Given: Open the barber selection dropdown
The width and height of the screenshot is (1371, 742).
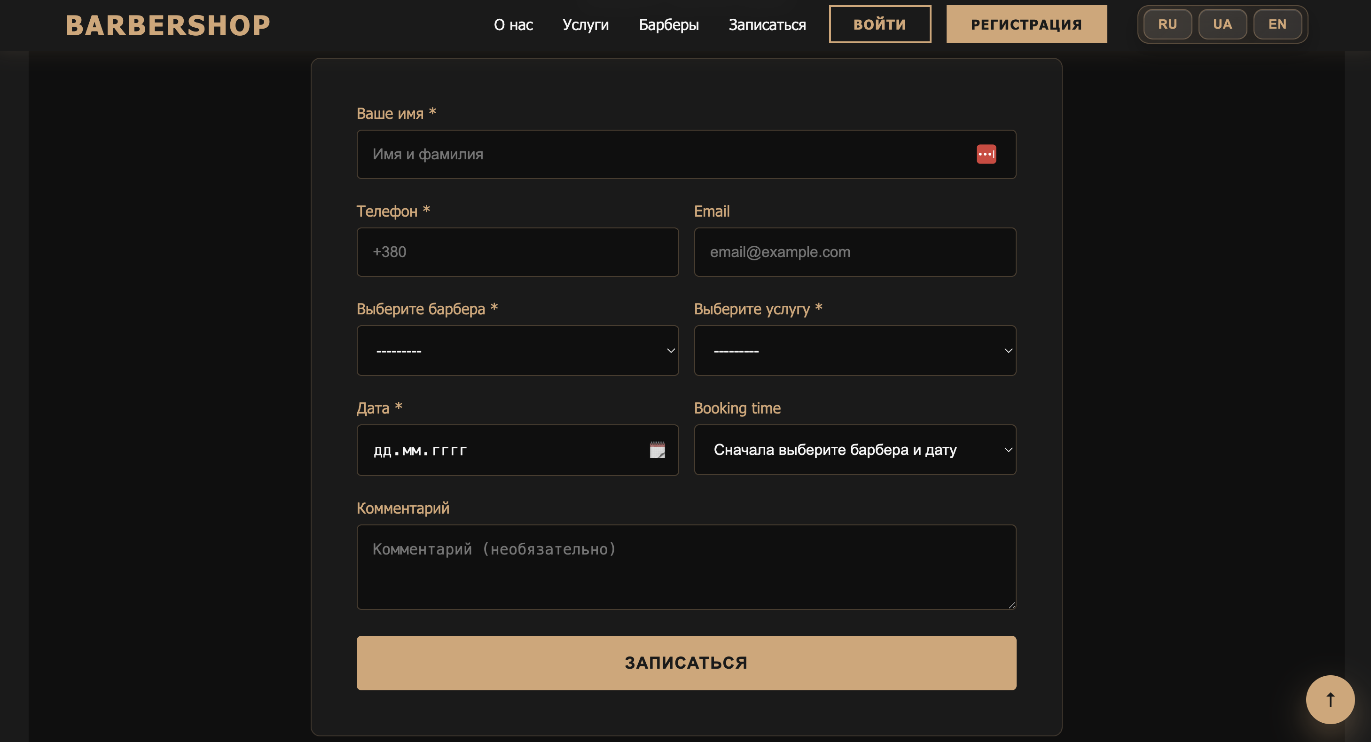Looking at the screenshot, I should pyautogui.click(x=517, y=351).
